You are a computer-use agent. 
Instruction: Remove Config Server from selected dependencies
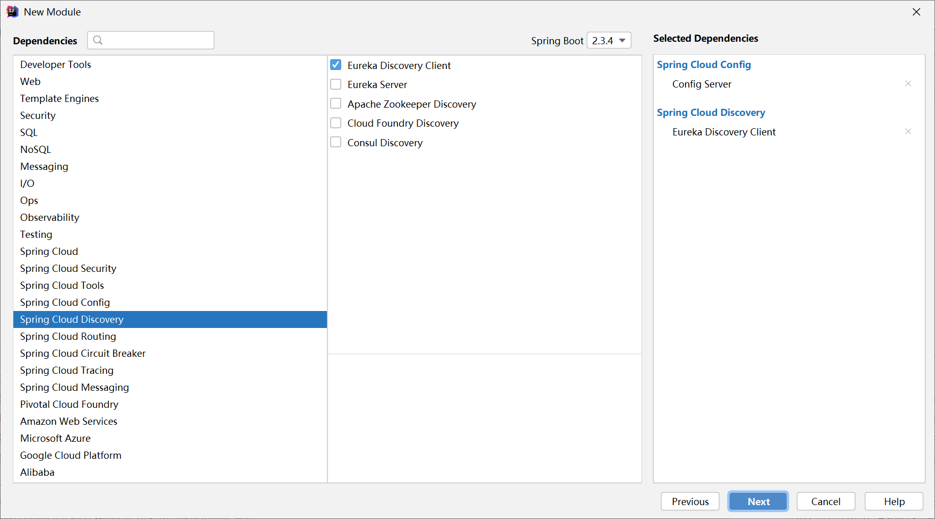pos(908,83)
